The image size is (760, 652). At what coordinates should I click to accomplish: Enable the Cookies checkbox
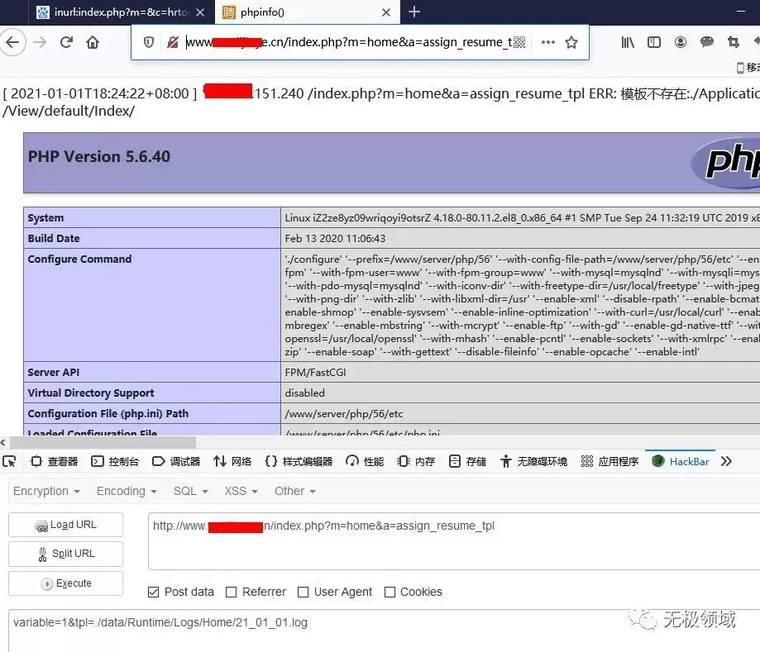[390, 592]
